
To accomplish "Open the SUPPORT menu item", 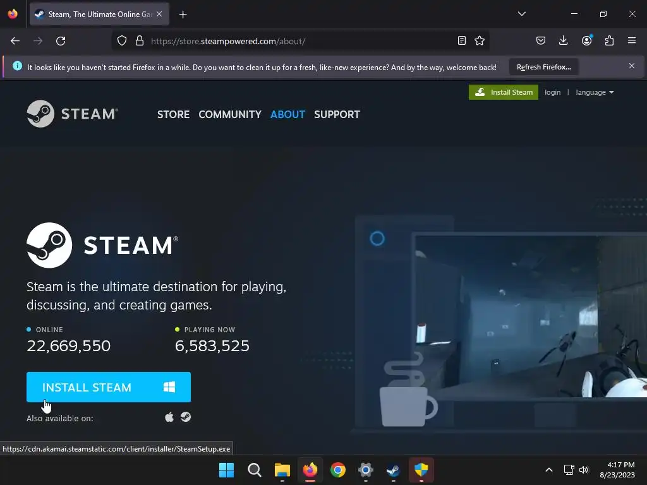I will click(337, 114).
